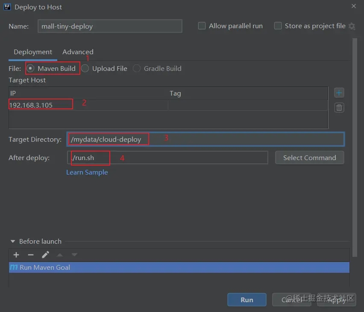
Task: Select the 192.168.3.105 host row
Action: (x=168, y=105)
